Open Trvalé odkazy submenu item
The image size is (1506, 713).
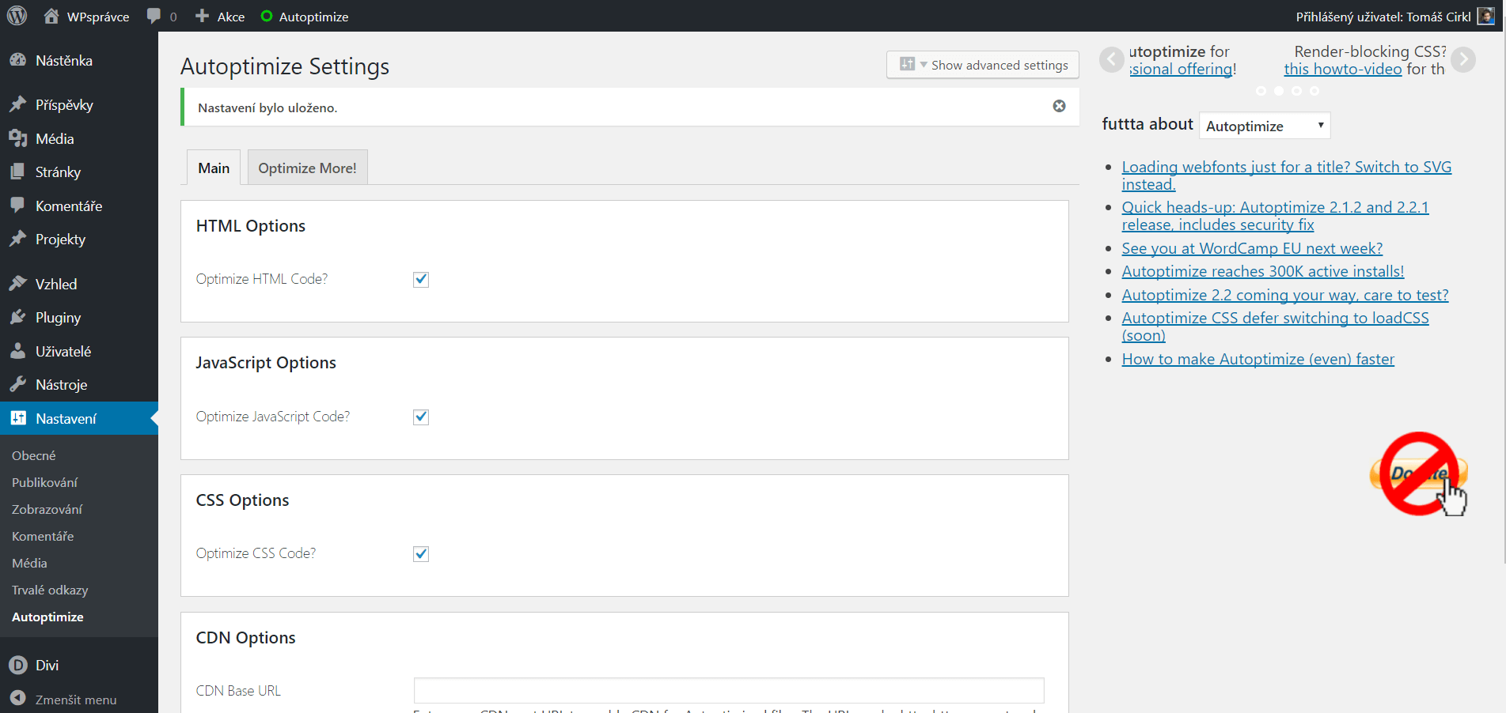pos(50,590)
